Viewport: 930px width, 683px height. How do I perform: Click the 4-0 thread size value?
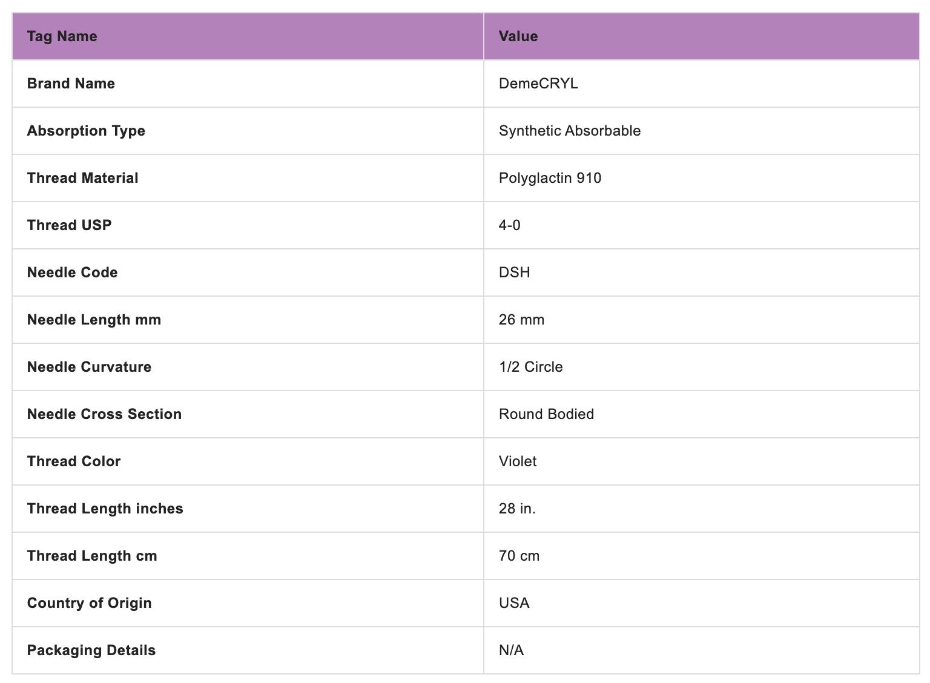pyautogui.click(x=509, y=225)
